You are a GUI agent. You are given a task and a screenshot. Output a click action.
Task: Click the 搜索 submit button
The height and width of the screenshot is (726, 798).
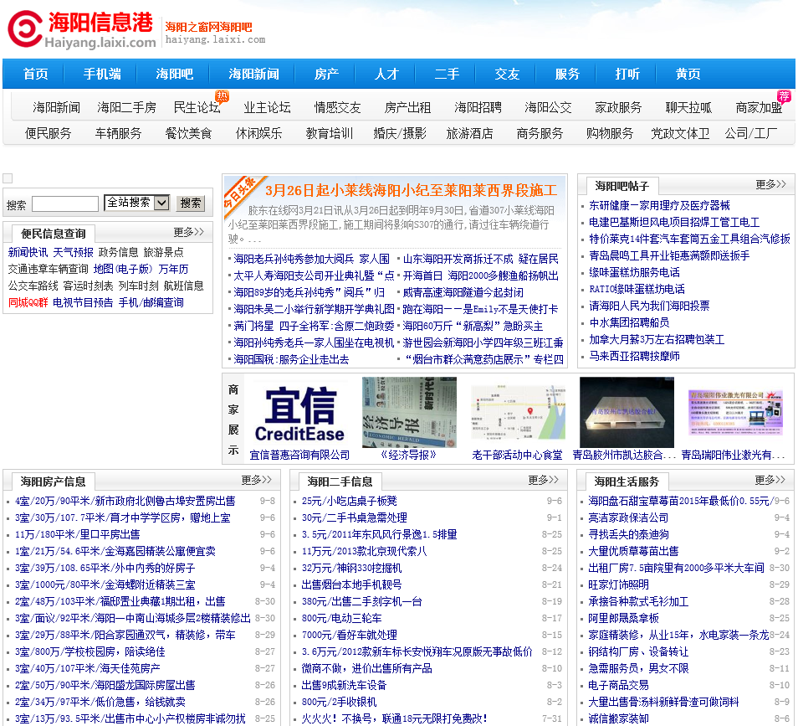pos(191,203)
